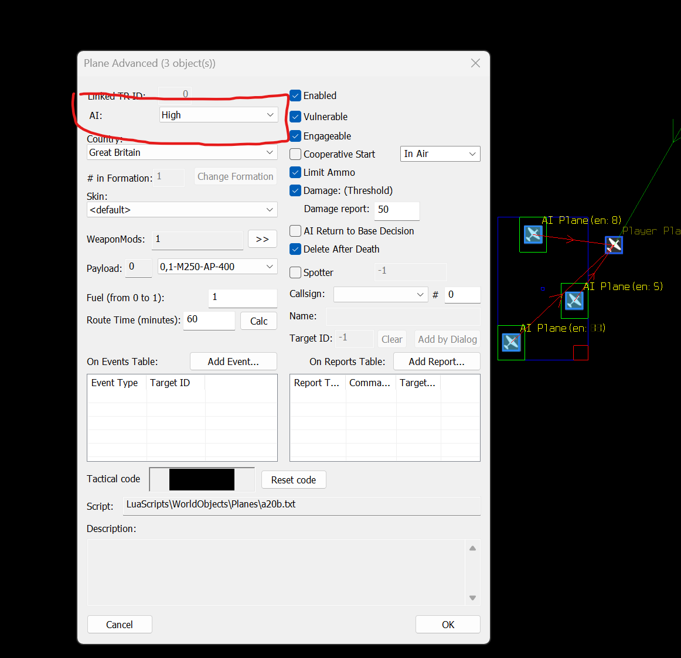The width and height of the screenshot is (681, 658).
Task: Click the Add Event button
Action: pos(233,362)
